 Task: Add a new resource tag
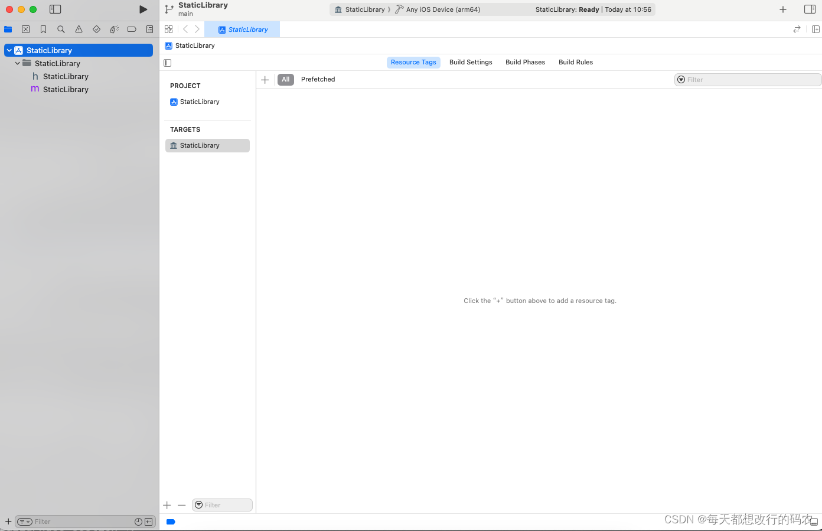click(x=265, y=80)
